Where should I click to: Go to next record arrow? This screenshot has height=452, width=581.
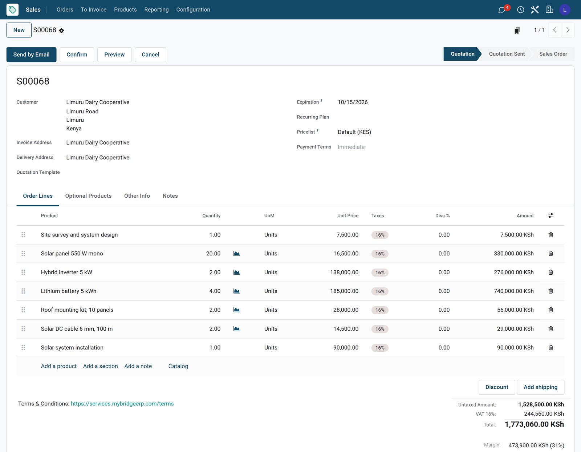568,30
